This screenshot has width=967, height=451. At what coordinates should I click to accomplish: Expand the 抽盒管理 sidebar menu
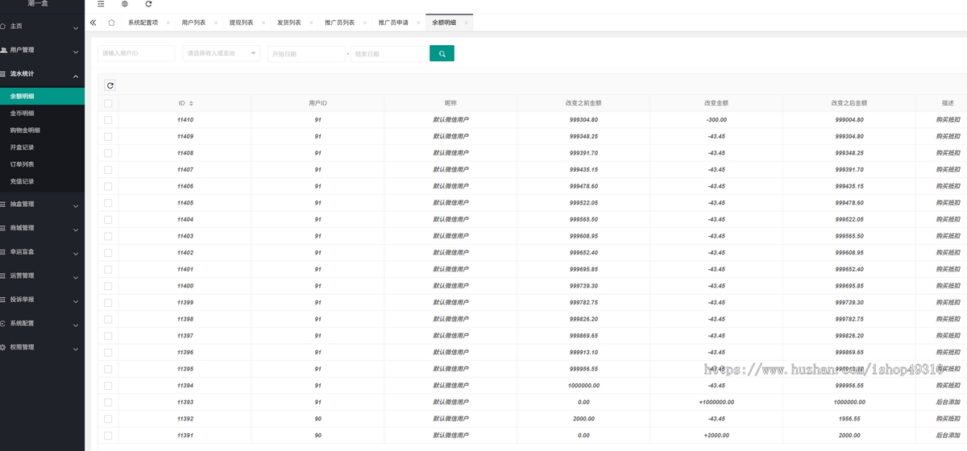coord(42,204)
